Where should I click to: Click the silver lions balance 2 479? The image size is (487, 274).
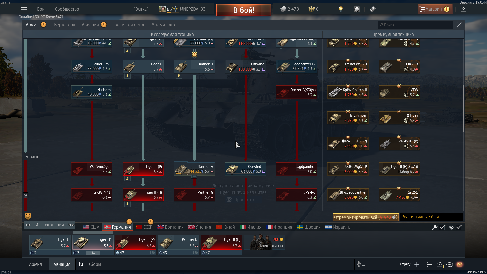click(x=290, y=9)
